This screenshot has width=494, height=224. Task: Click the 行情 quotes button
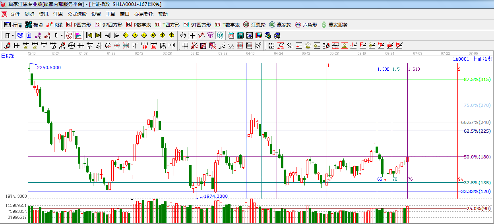[x=13, y=25]
